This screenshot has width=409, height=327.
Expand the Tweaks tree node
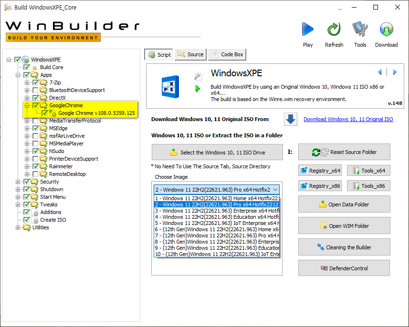point(18,204)
